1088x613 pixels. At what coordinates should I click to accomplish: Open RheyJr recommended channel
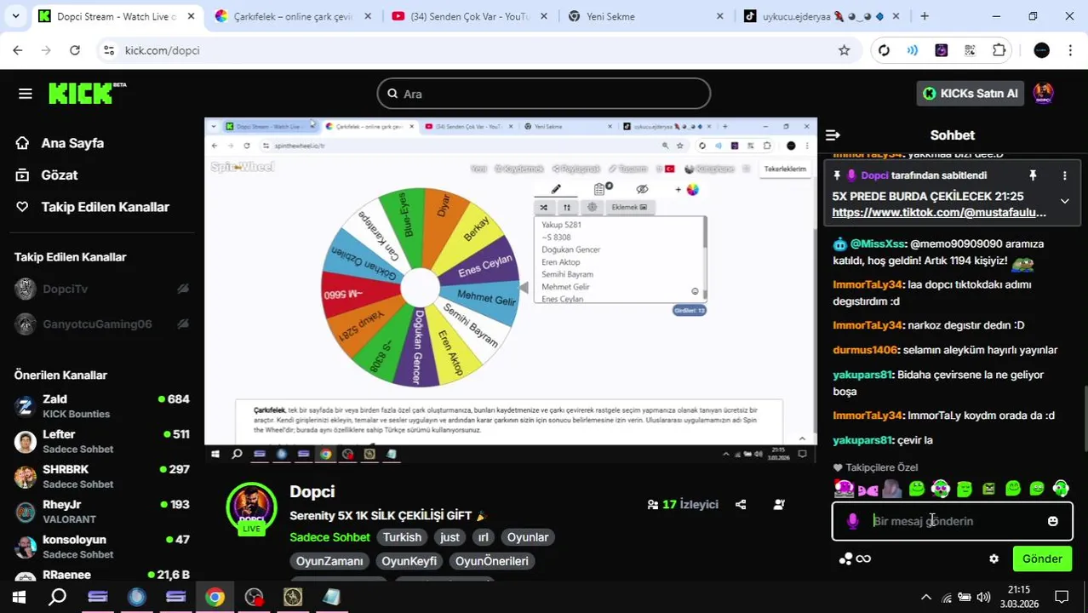pyautogui.click(x=101, y=511)
